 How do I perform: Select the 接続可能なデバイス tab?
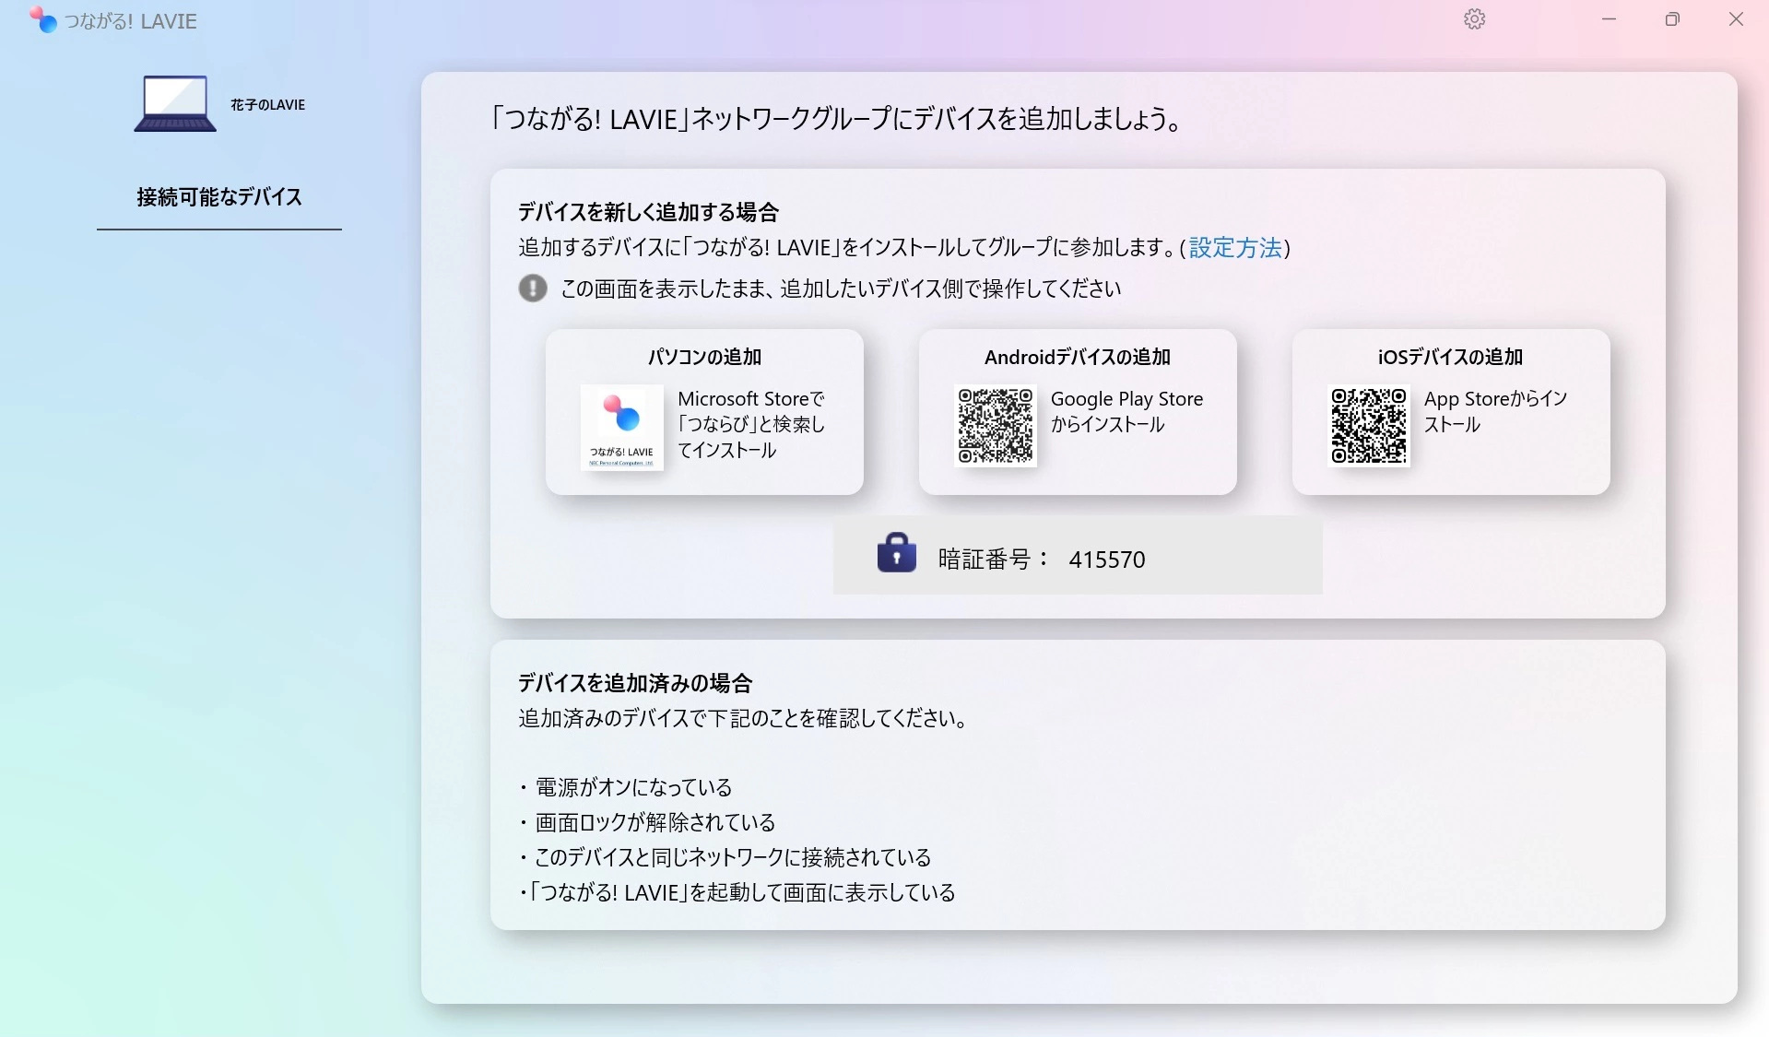click(219, 197)
